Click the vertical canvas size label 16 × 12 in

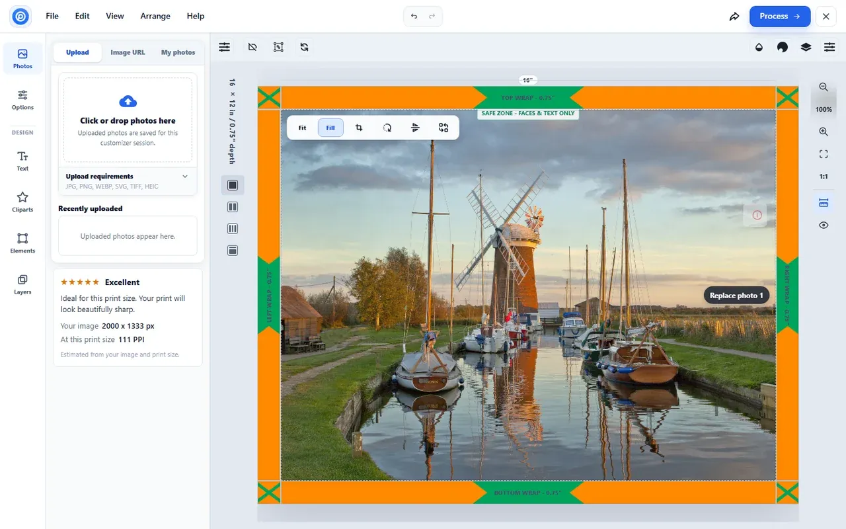(x=232, y=121)
